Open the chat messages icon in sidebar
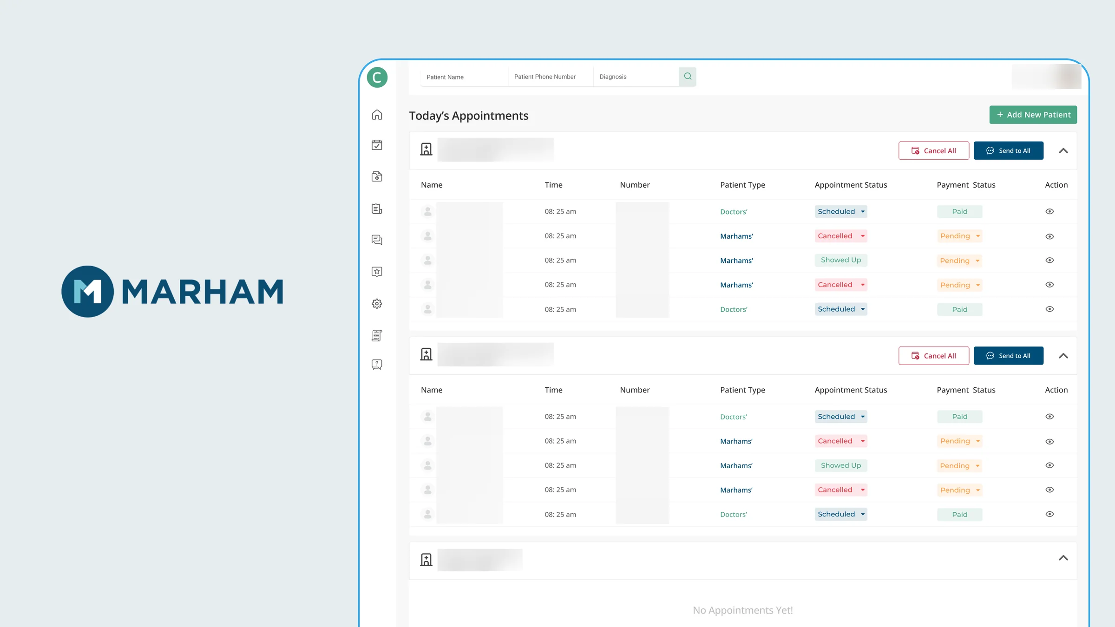The height and width of the screenshot is (627, 1115). pos(377,240)
